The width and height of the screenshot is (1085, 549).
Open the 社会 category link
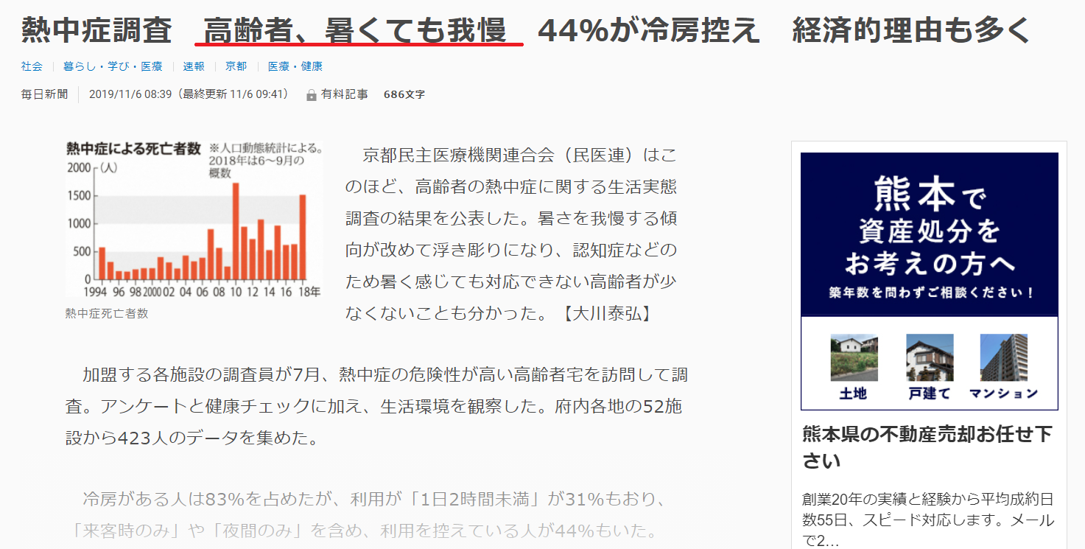click(32, 66)
